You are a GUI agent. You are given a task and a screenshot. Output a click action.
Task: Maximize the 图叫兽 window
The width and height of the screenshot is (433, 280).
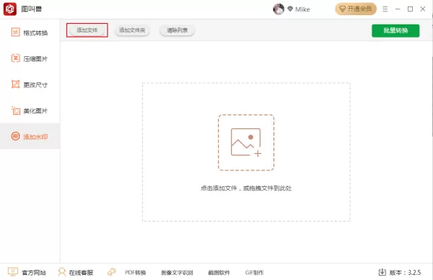coord(411,9)
